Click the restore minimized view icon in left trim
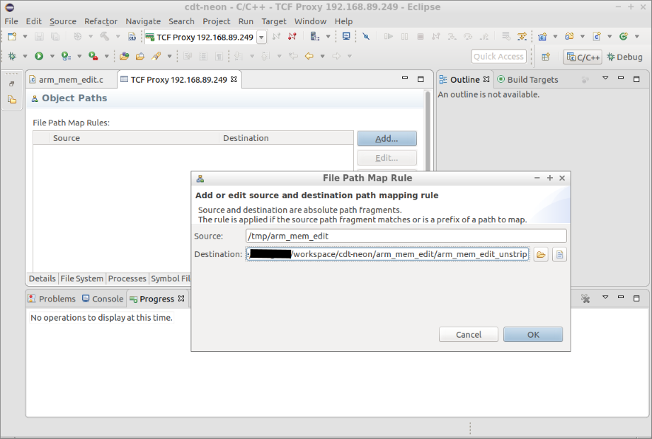652x439 pixels. pos(12,84)
